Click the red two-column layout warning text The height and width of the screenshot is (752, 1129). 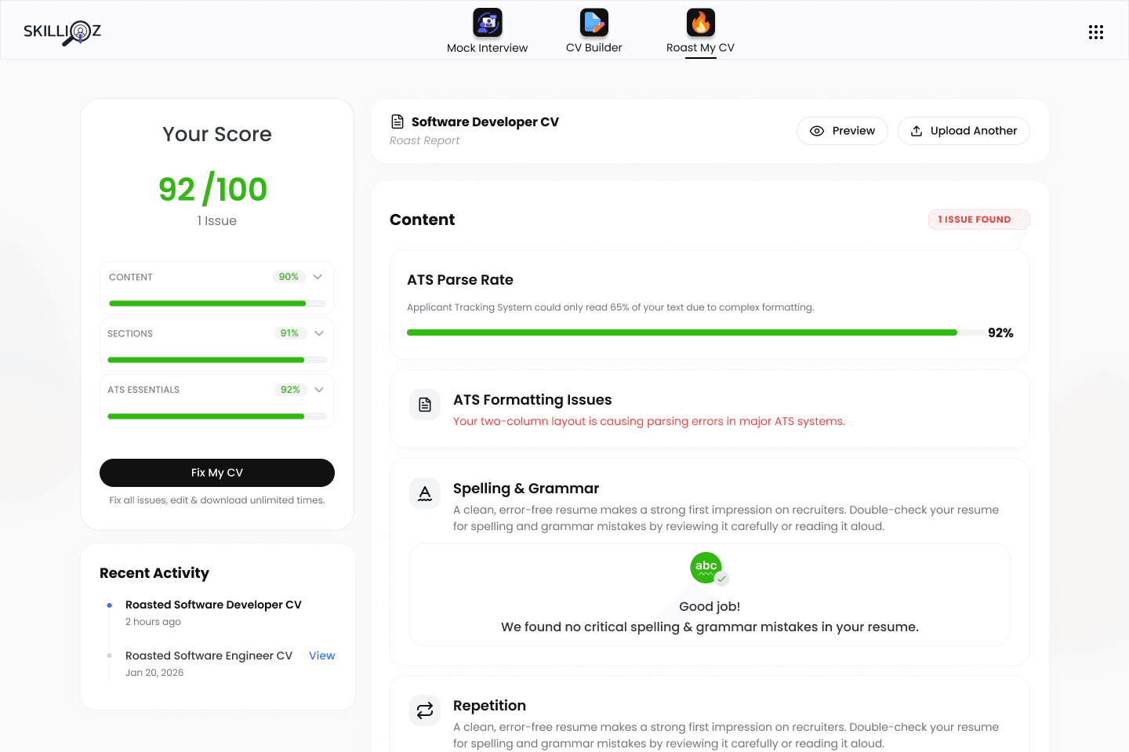(x=649, y=421)
